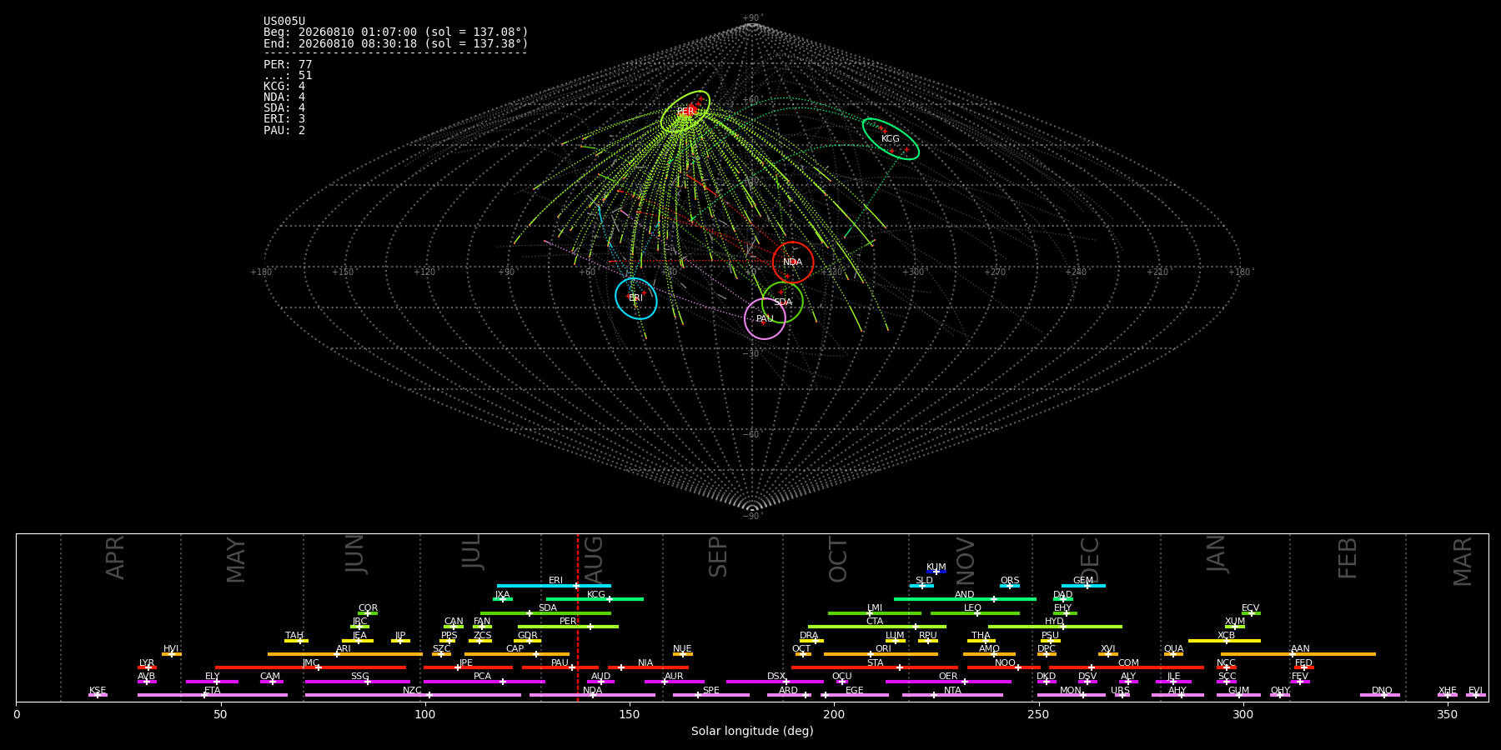The height and width of the screenshot is (750, 1501).
Task: Click the pink PAU radiant circle
Action: (x=765, y=319)
